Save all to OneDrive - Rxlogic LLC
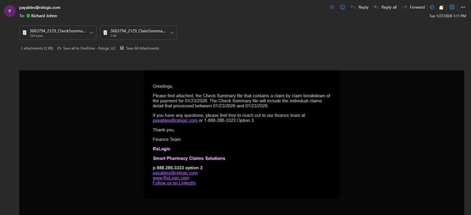This screenshot has height=215, width=471. [x=86, y=48]
